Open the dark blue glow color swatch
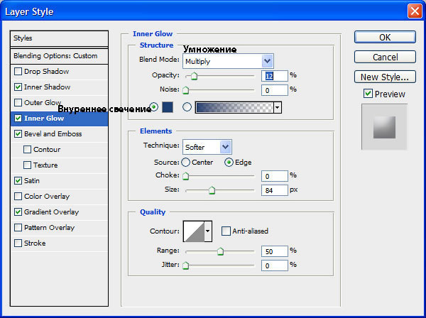The image size is (426, 318). tap(168, 107)
